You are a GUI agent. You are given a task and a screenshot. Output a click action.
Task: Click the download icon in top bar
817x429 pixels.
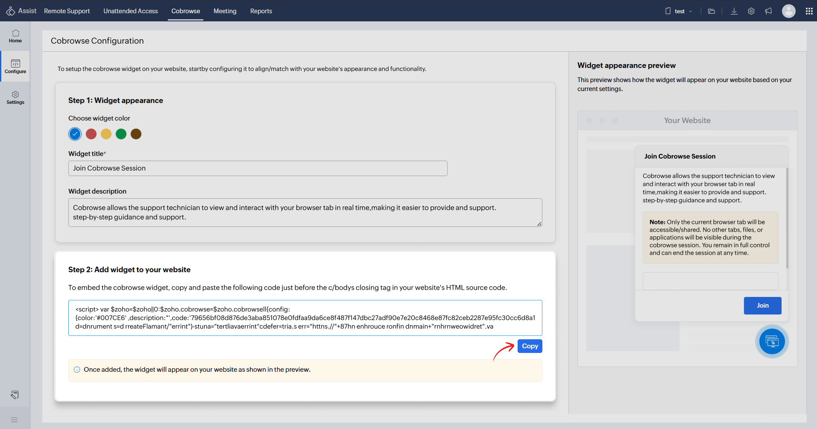point(734,11)
